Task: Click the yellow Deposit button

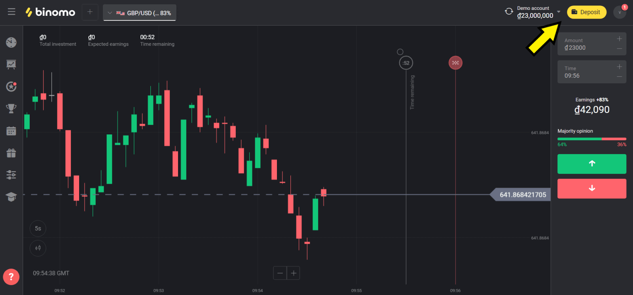Action: [586, 12]
